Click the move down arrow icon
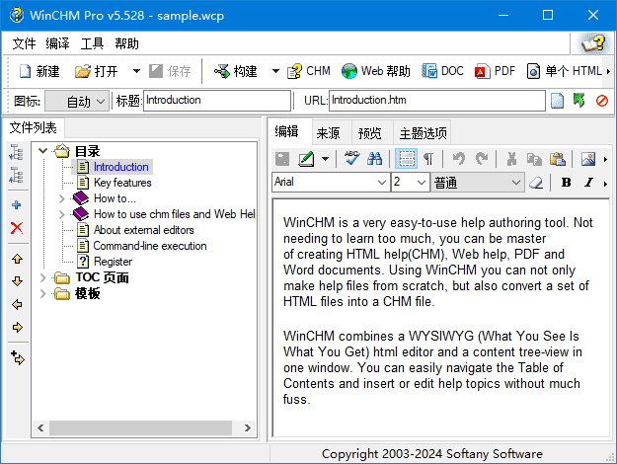 pyautogui.click(x=17, y=281)
